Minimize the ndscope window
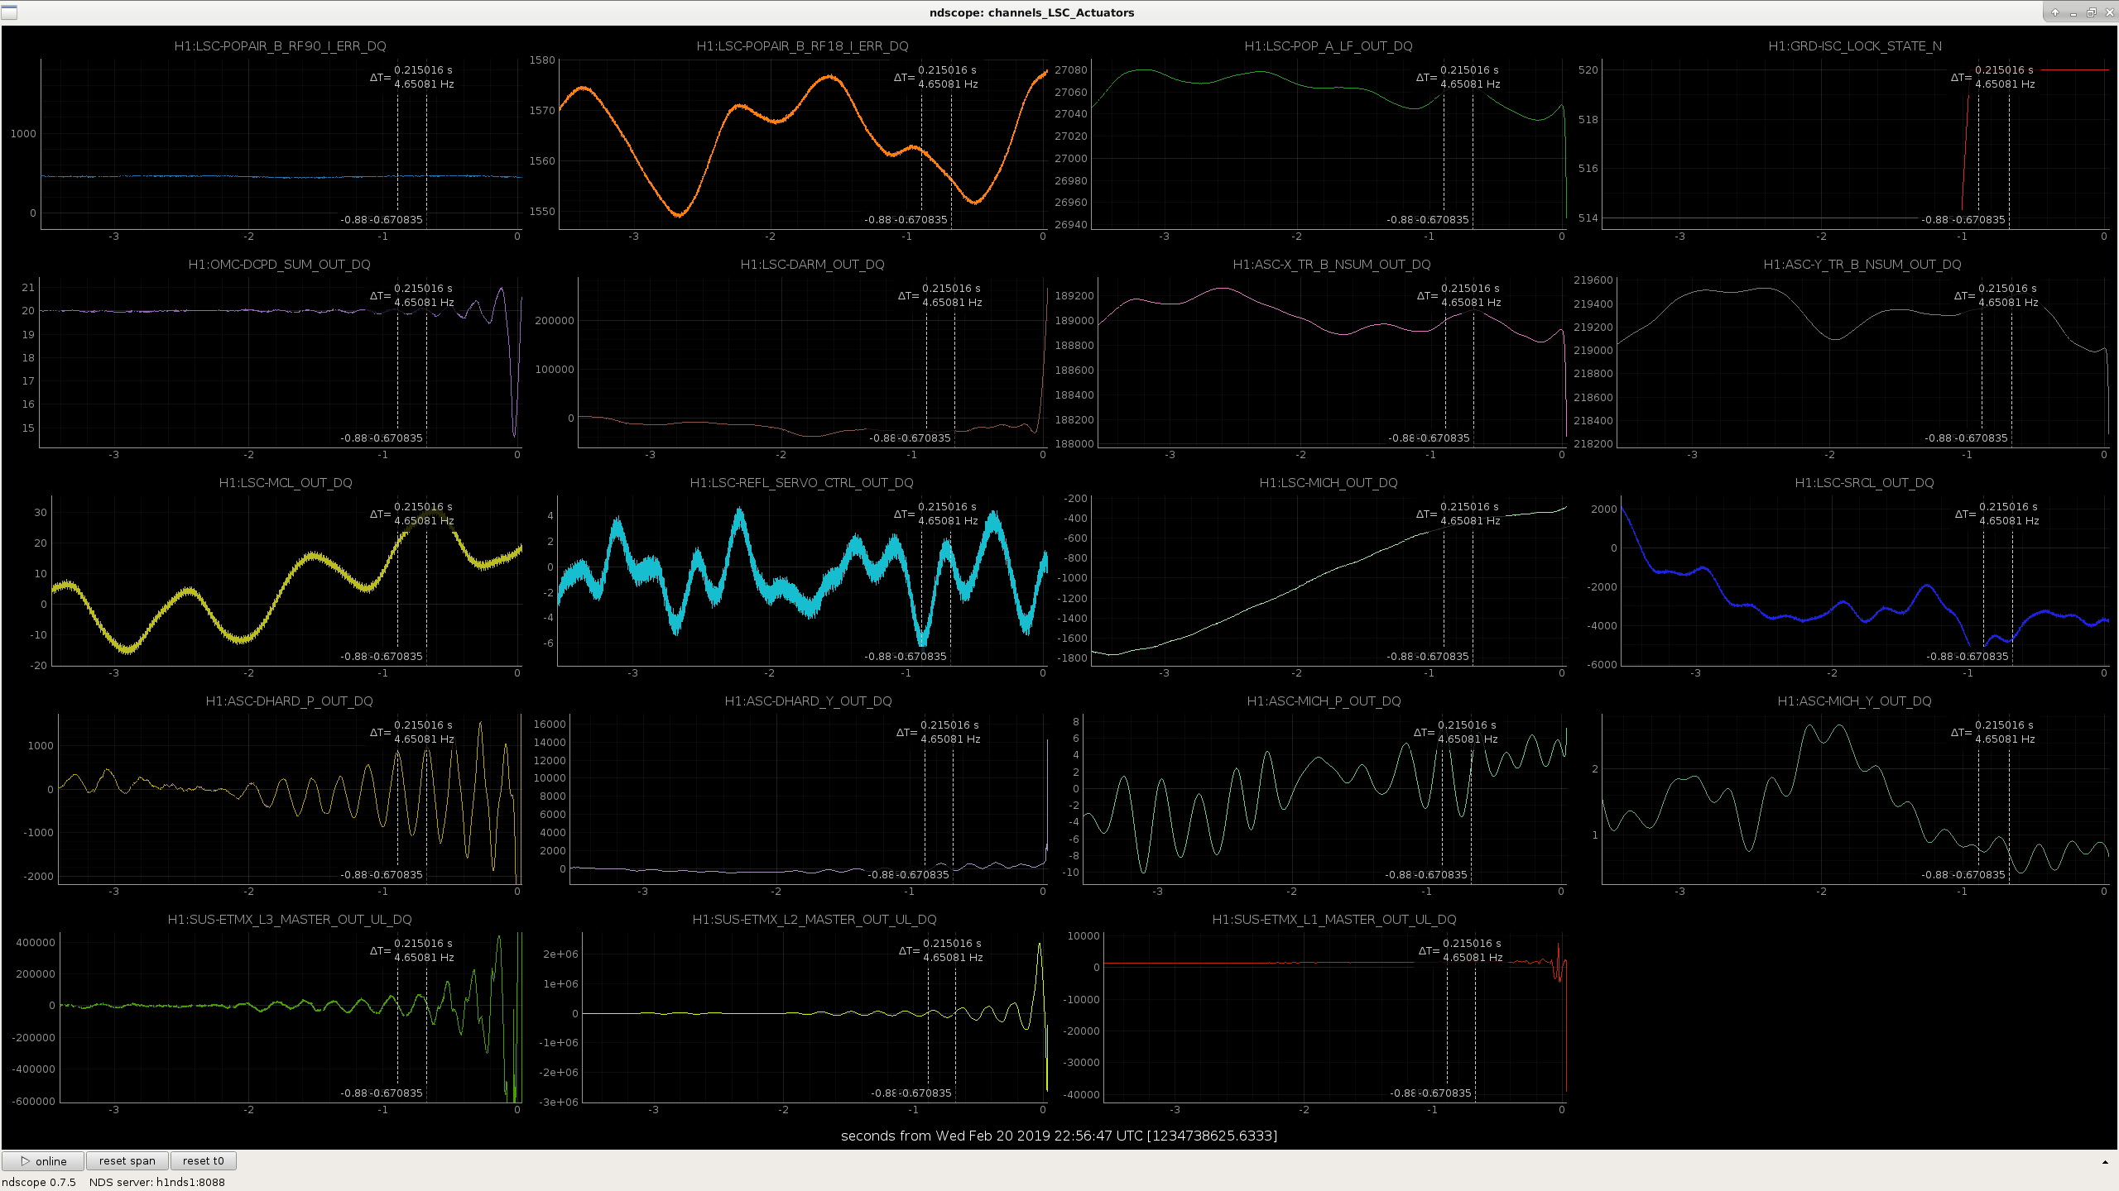The height and width of the screenshot is (1191, 2119). [2073, 12]
